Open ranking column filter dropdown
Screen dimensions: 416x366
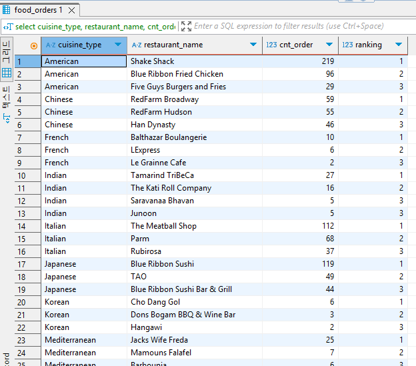pos(398,44)
